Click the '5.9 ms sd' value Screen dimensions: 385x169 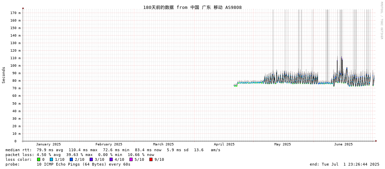click(178, 150)
